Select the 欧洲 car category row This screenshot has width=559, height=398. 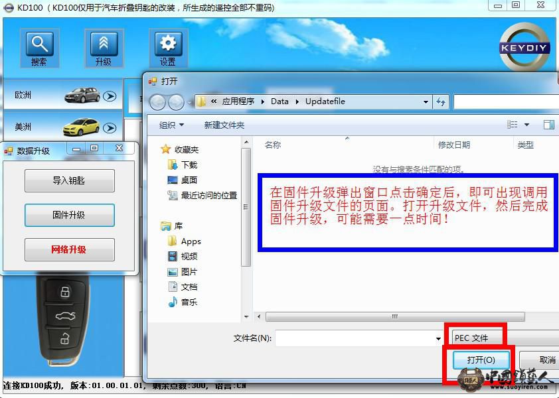pos(63,95)
